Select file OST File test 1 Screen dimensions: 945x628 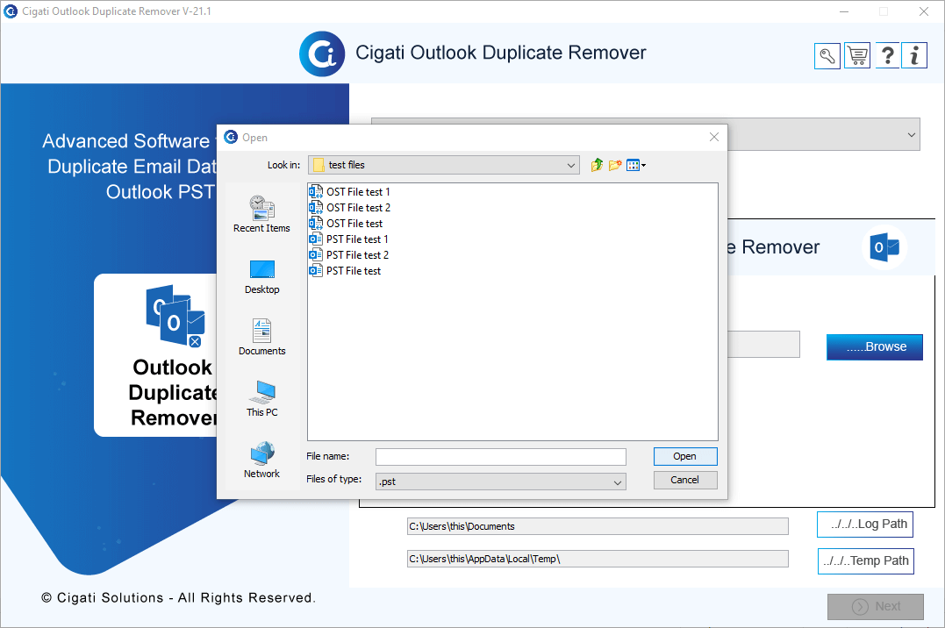point(349,192)
